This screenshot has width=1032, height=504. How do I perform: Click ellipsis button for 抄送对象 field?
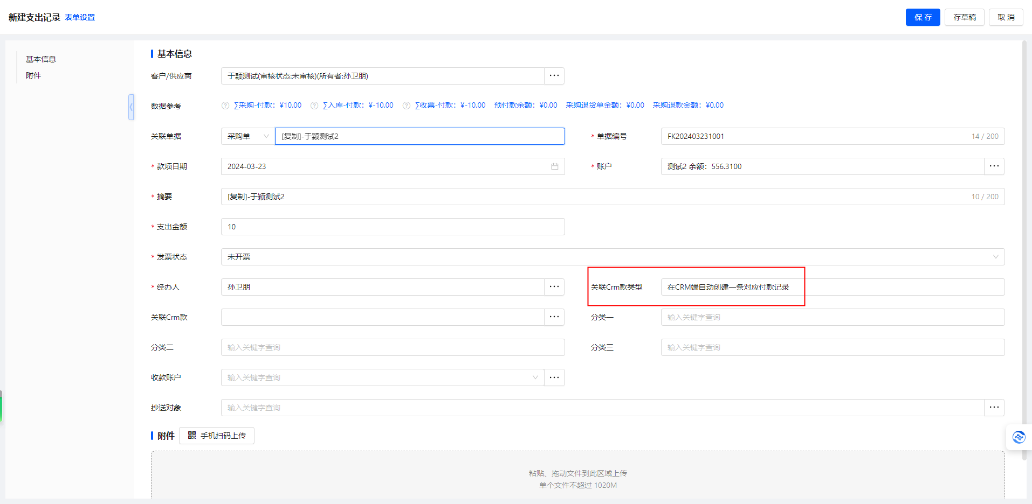coord(994,408)
